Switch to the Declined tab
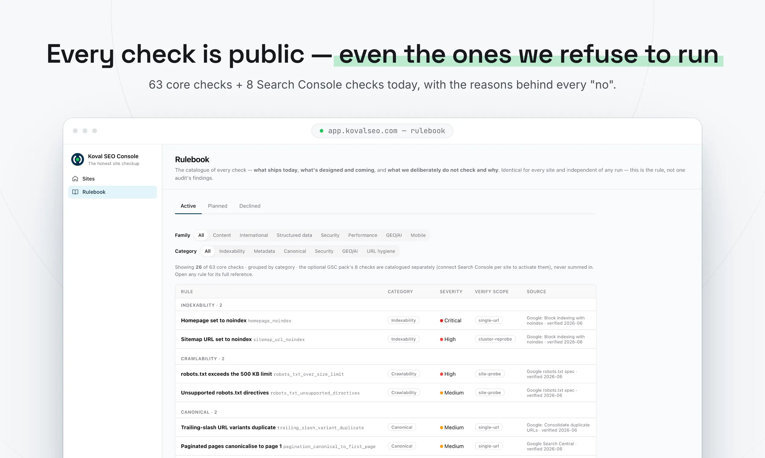Screen dimensions: 765x458 pos(250,206)
